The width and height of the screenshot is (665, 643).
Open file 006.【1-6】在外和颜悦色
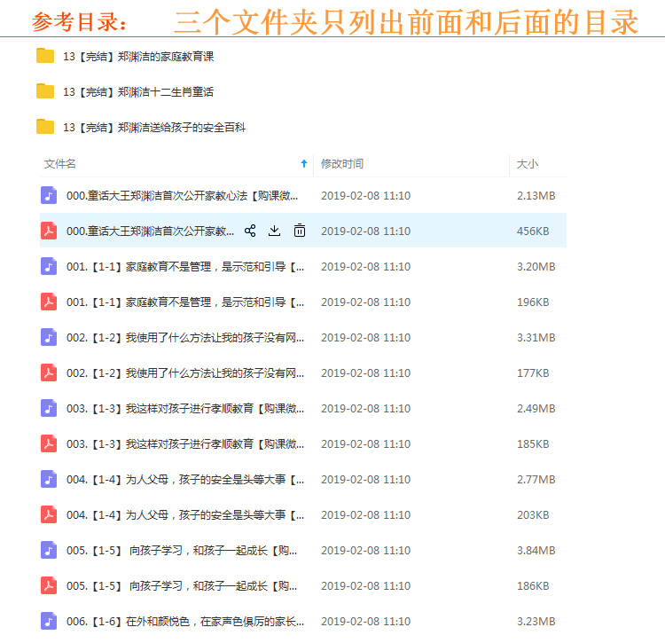click(185, 622)
